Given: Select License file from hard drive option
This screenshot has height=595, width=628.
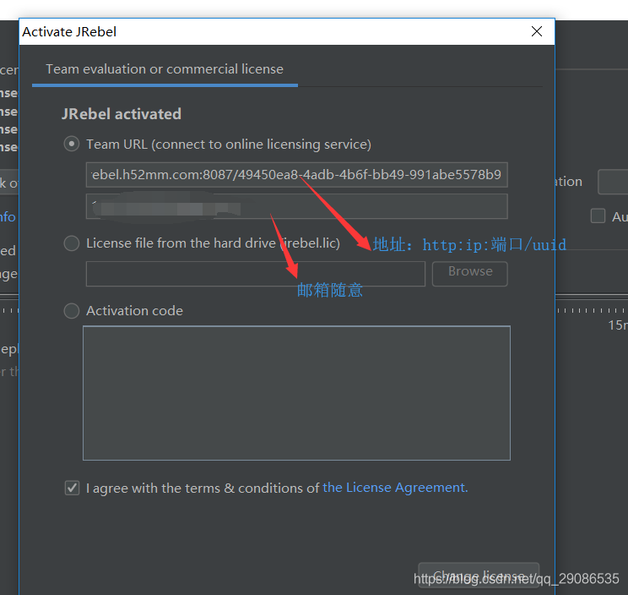Looking at the screenshot, I should (72, 243).
